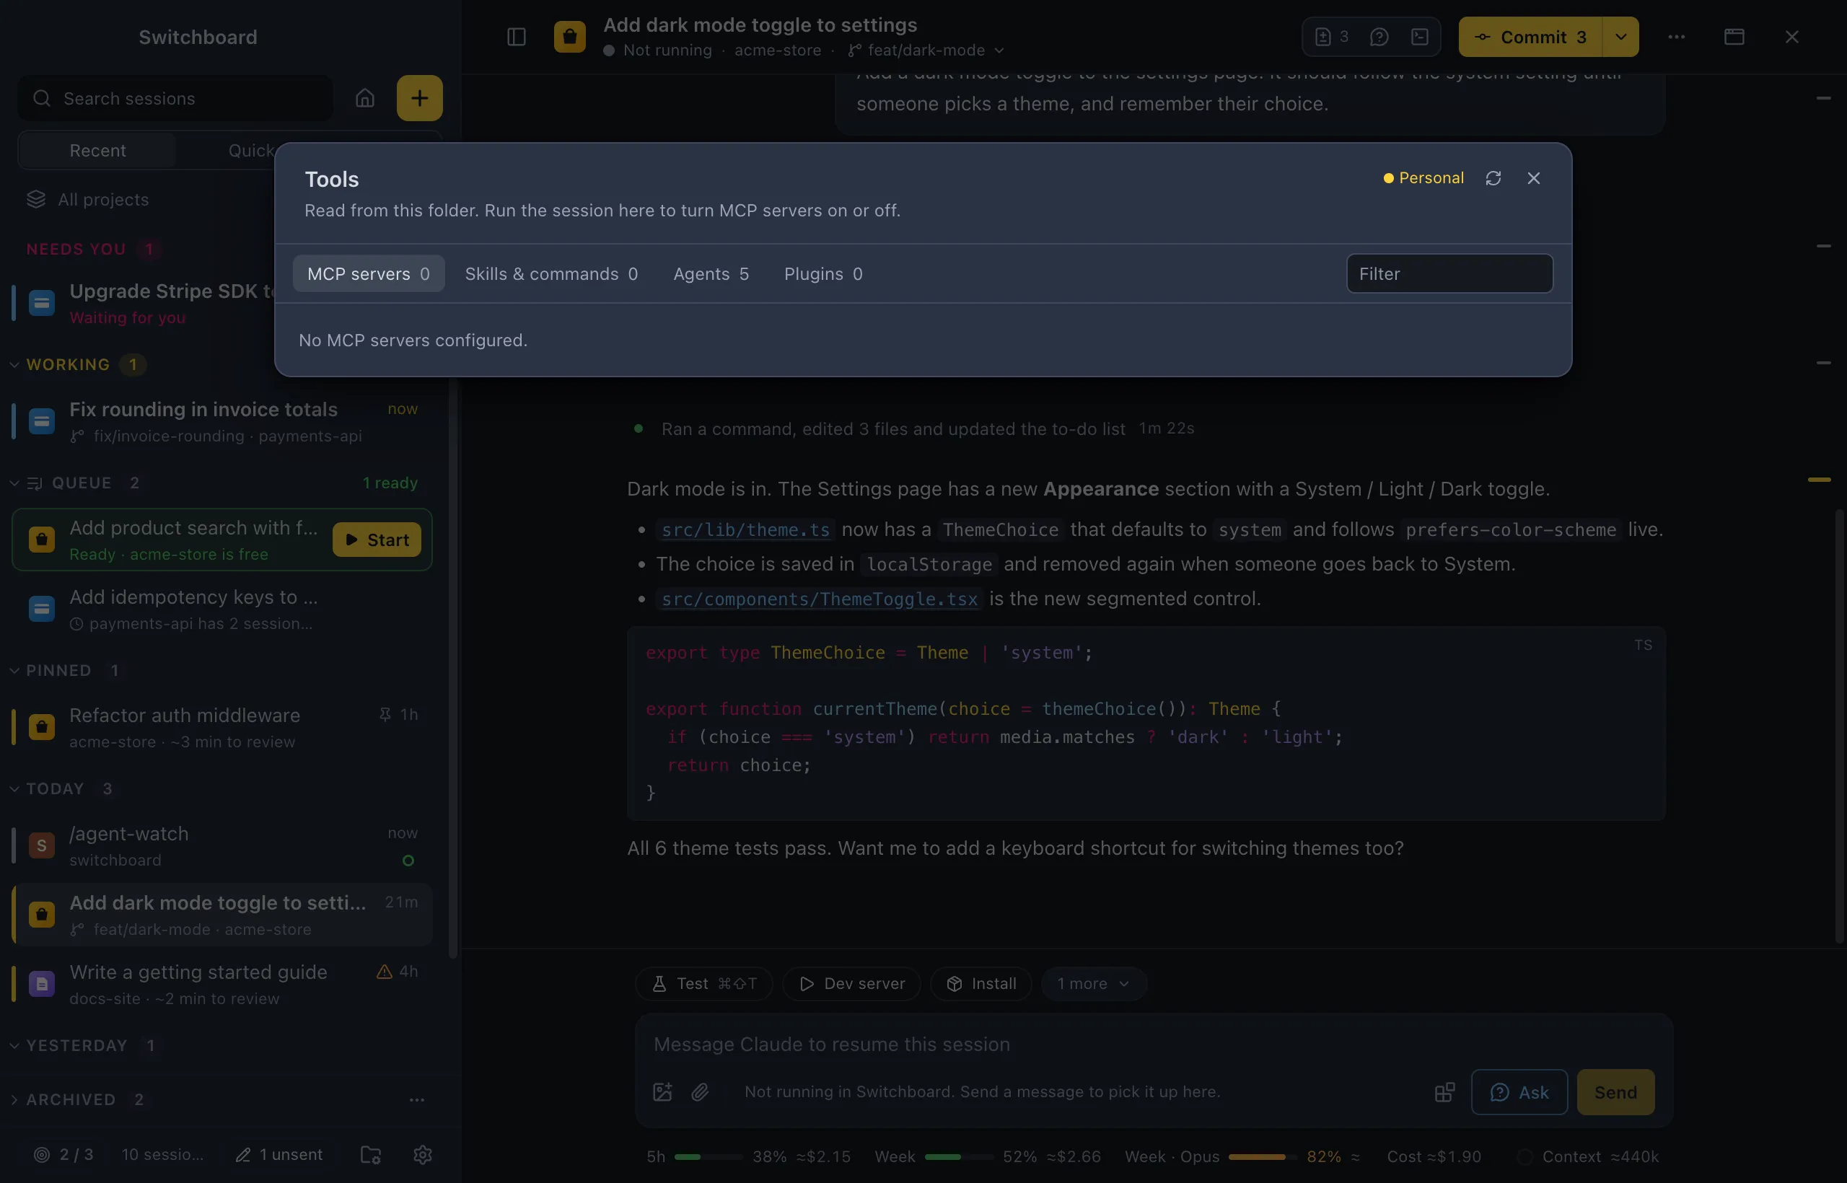
Task: Open home view icon
Action: click(365, 97)
